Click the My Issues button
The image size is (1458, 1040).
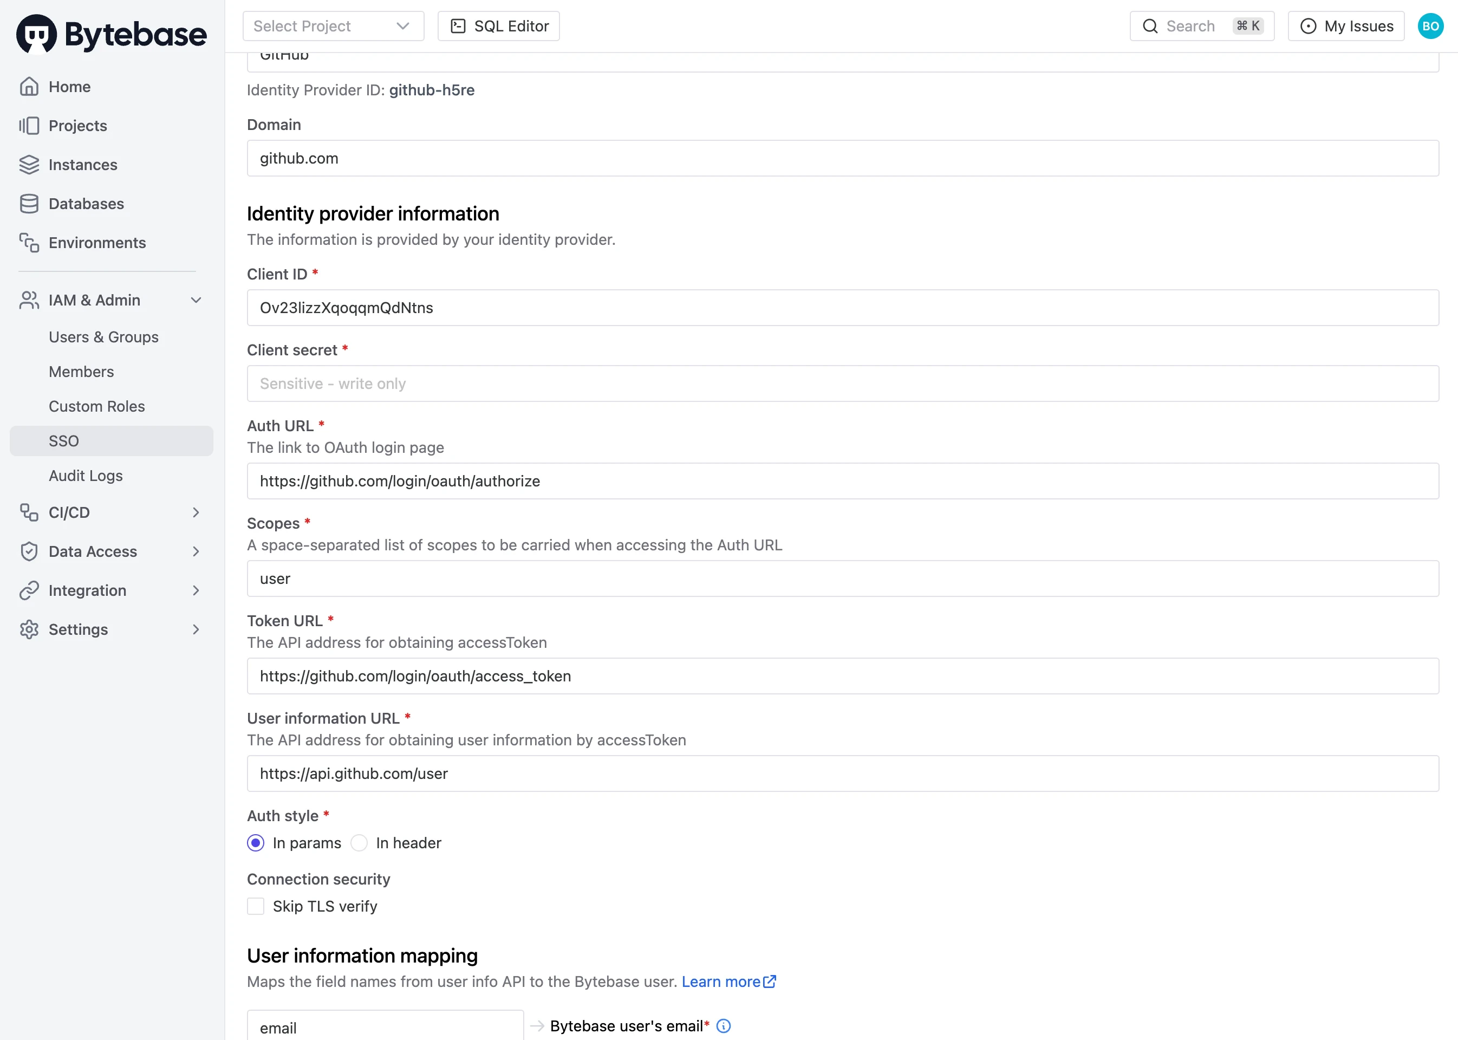[x=1345, y=25]
